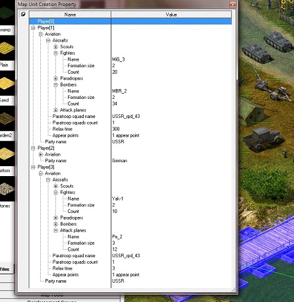
Task: Collapse Aviation under Player[3]
Action: (x=41, y=173)
